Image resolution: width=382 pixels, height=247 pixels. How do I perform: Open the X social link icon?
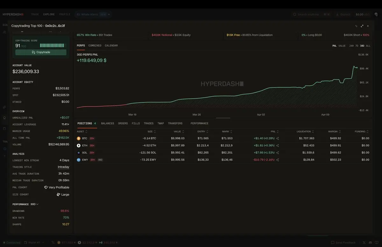364,243
